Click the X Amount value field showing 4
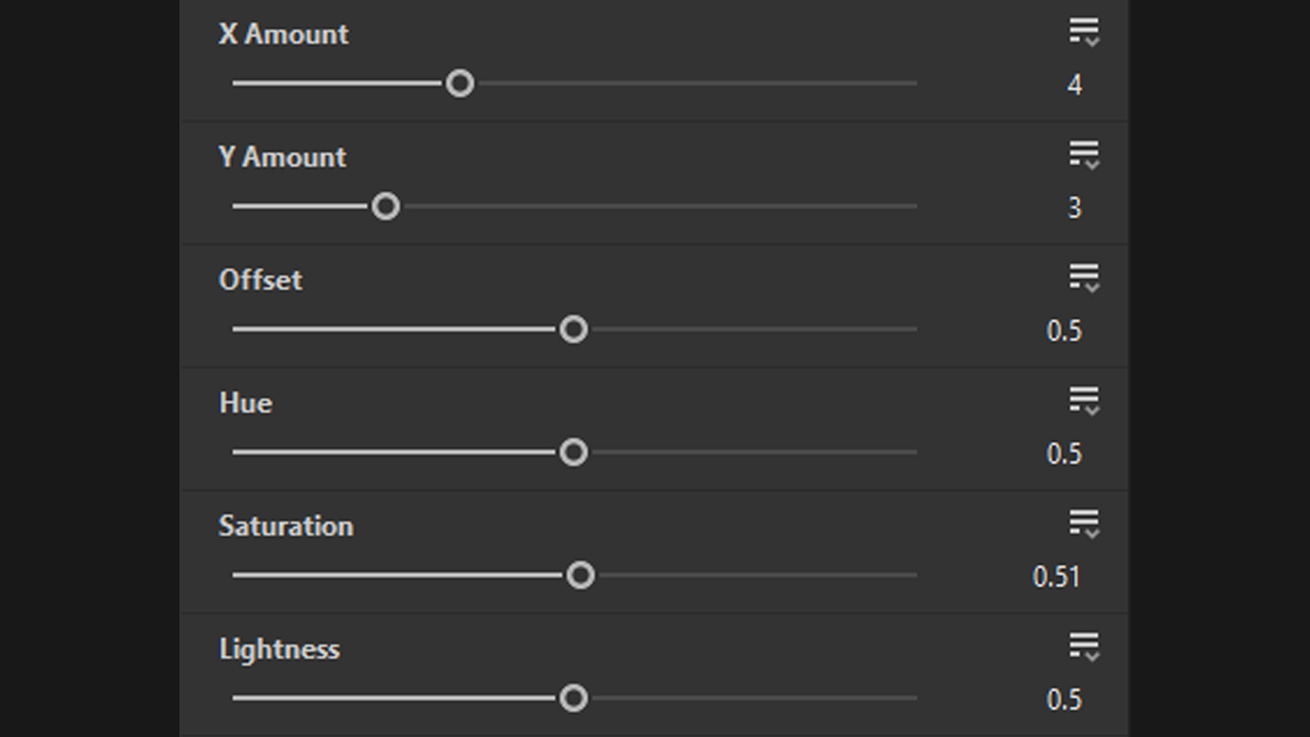The height and width of the screenshot is (737, 1310). [x=1074, y=85]
